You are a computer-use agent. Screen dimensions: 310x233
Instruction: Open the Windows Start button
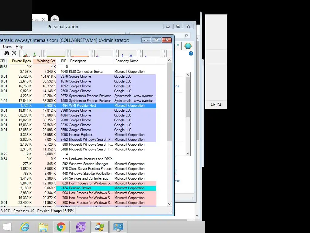(7, 227)
